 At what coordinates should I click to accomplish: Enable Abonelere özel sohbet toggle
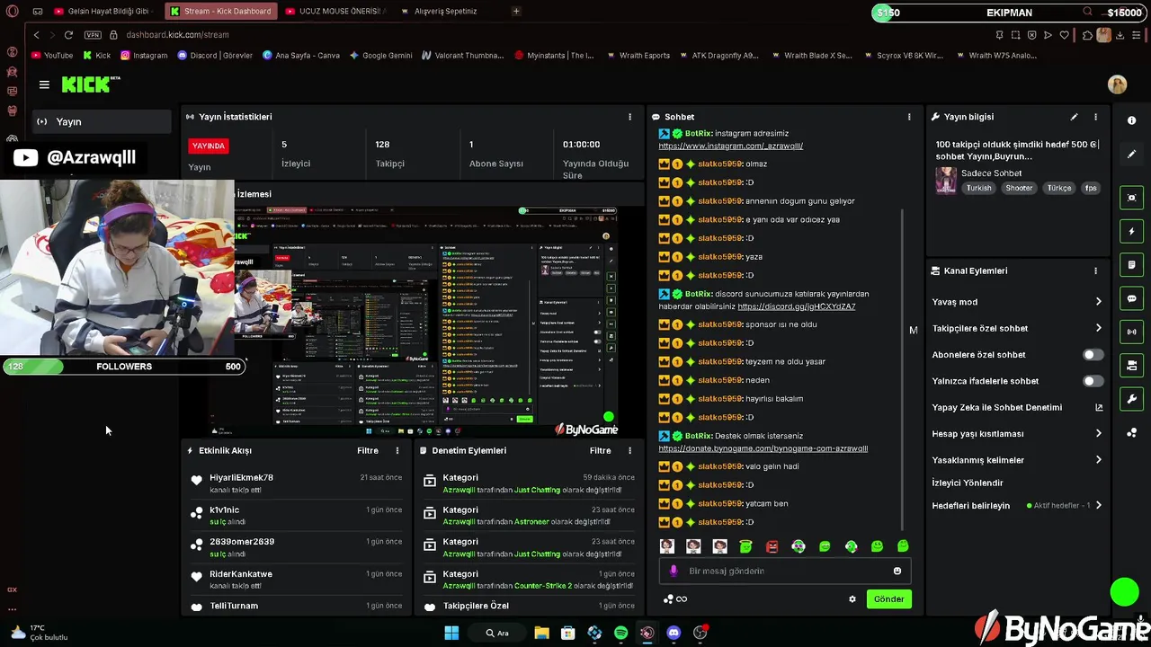pyautogui.click(x=1093, y=355)
